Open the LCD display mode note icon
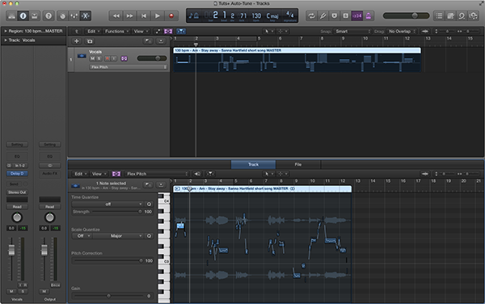 click(x=194, y=15)
